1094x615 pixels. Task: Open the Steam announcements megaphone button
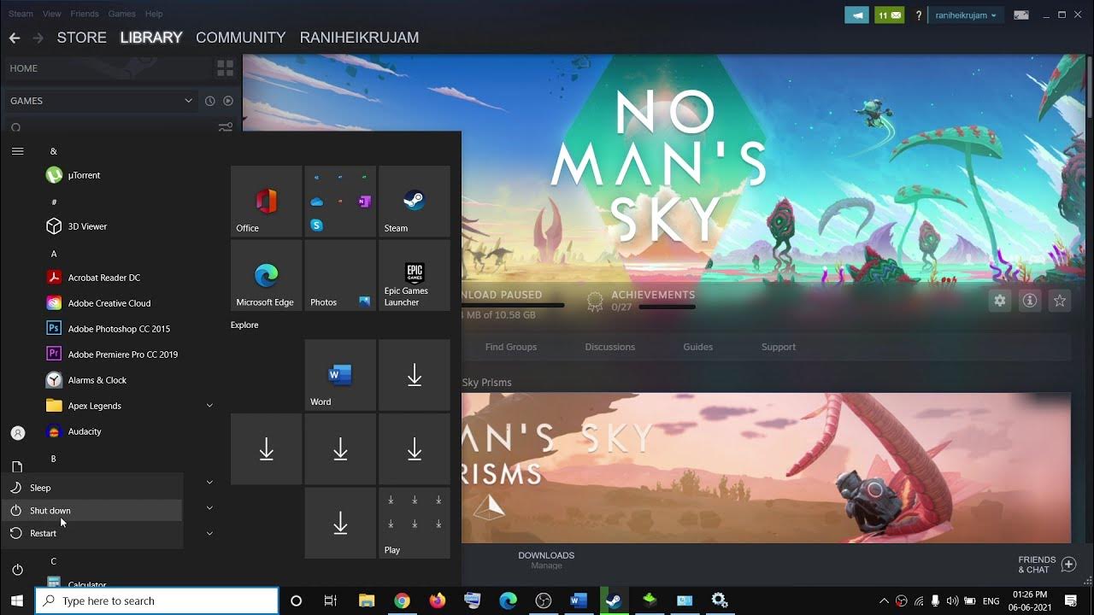coord(856,15)
